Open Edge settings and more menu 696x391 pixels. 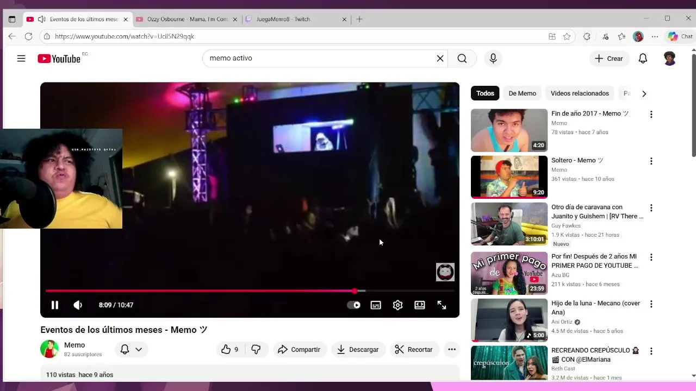[655, 36]
